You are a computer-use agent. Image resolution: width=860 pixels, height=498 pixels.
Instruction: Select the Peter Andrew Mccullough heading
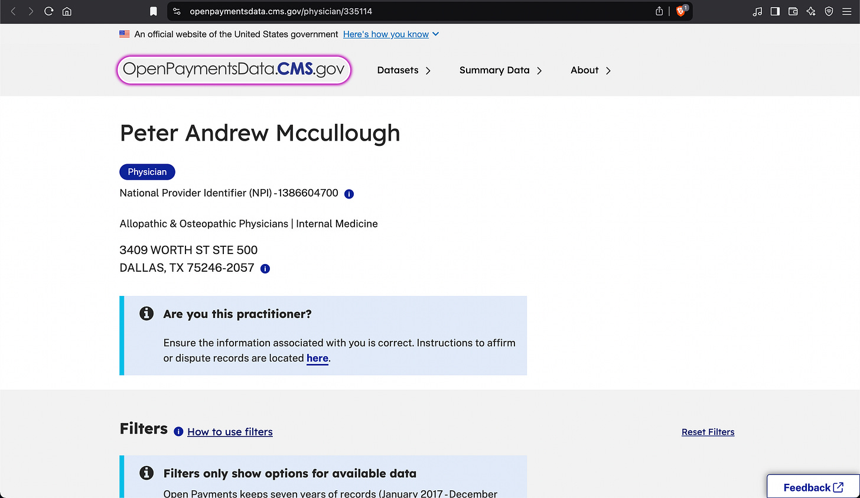(260, 134)
